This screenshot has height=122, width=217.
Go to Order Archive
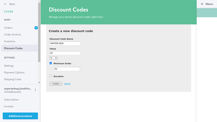(12, 35)
